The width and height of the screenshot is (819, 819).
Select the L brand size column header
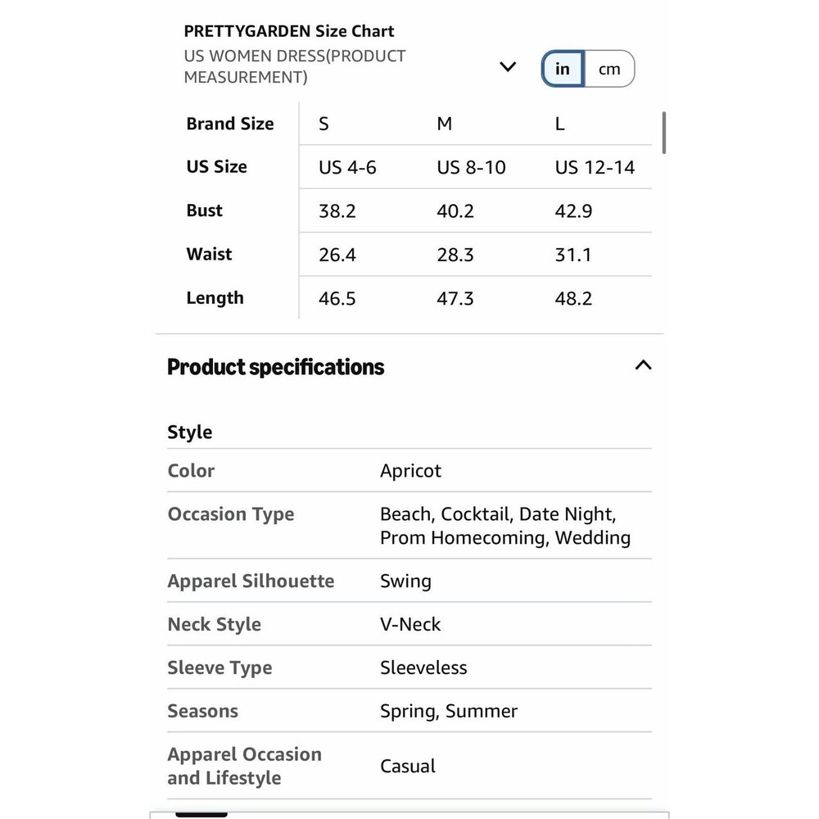pos(559,124)
